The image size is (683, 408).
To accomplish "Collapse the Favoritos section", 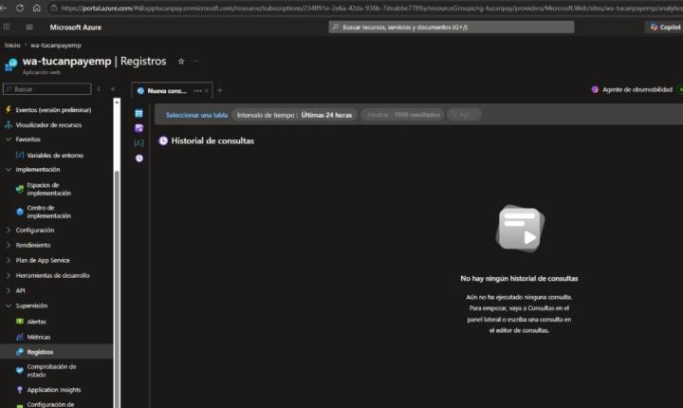I will click(9, 139).
